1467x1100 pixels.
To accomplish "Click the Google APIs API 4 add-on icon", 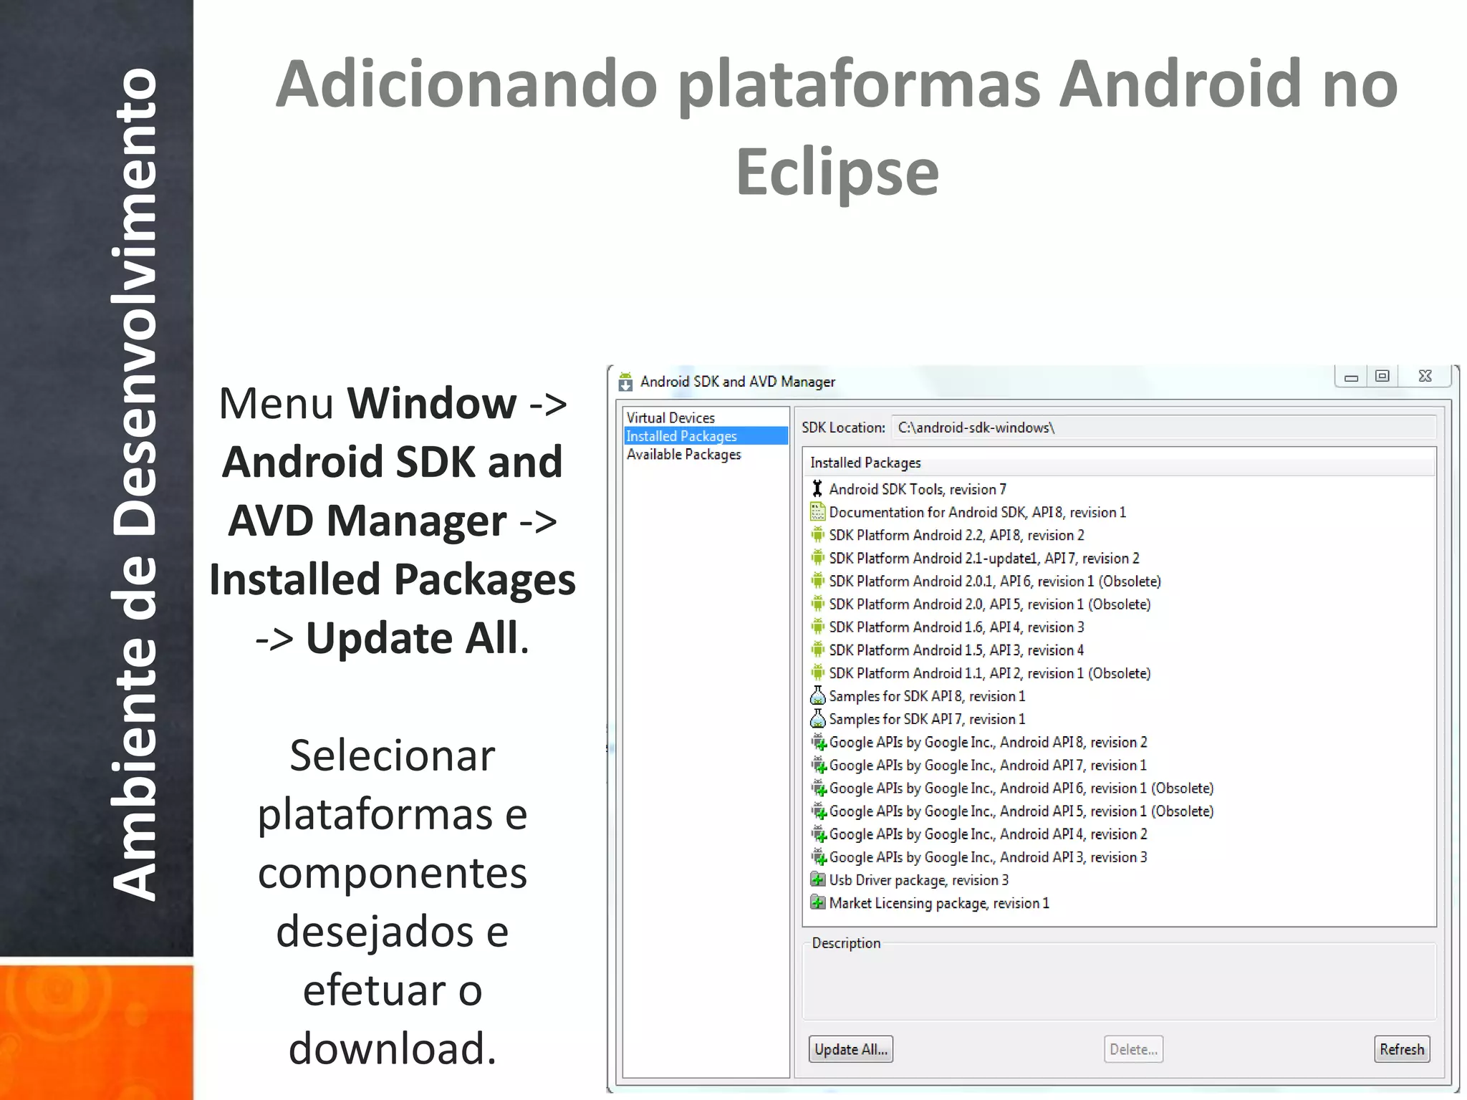I will [x=818, y=834].
